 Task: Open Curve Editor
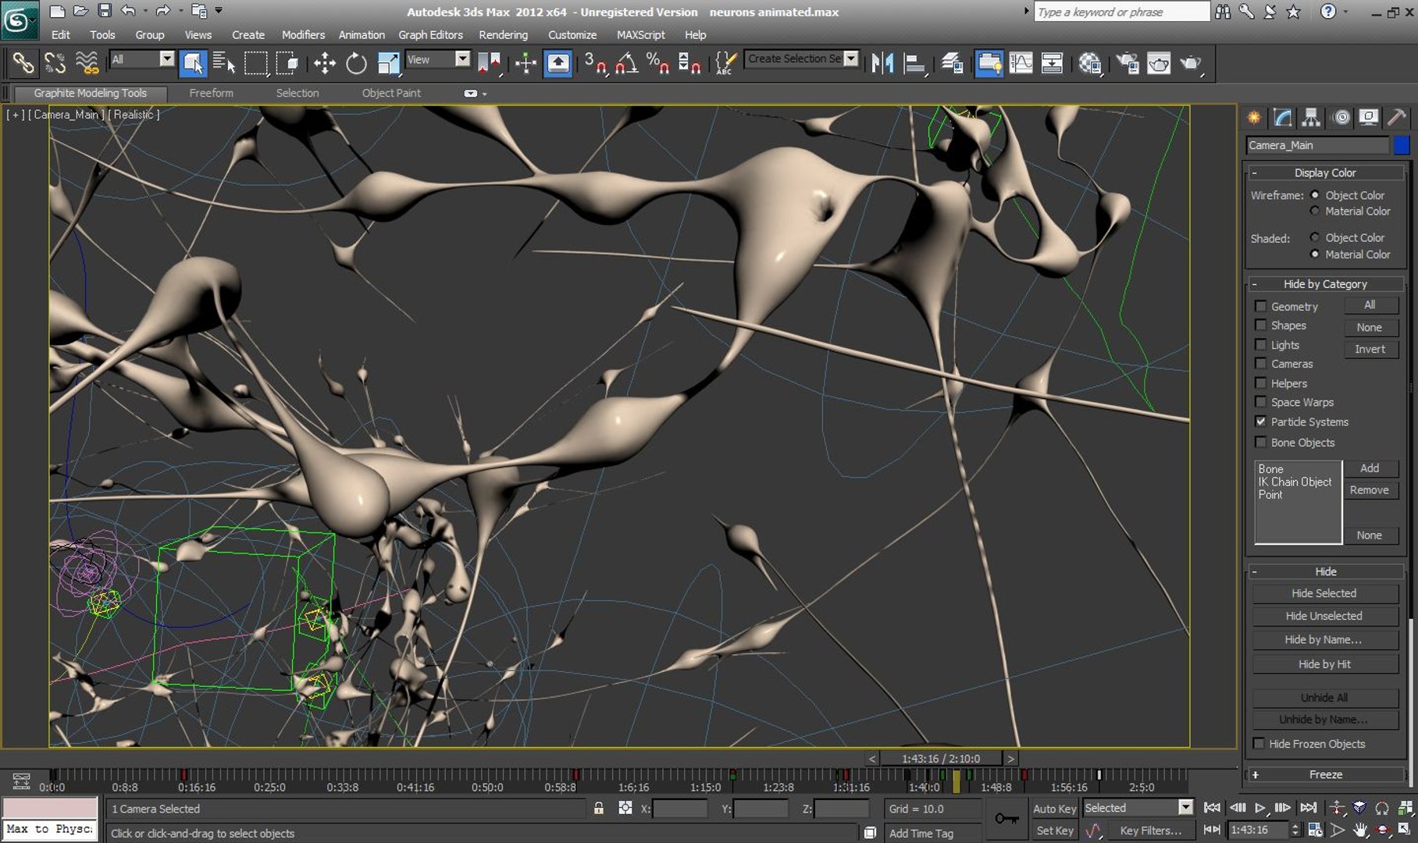[x=1021, y=62]
